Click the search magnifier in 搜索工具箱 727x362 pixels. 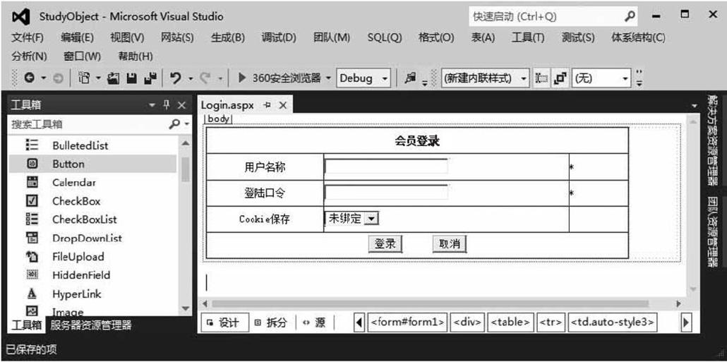174,124
